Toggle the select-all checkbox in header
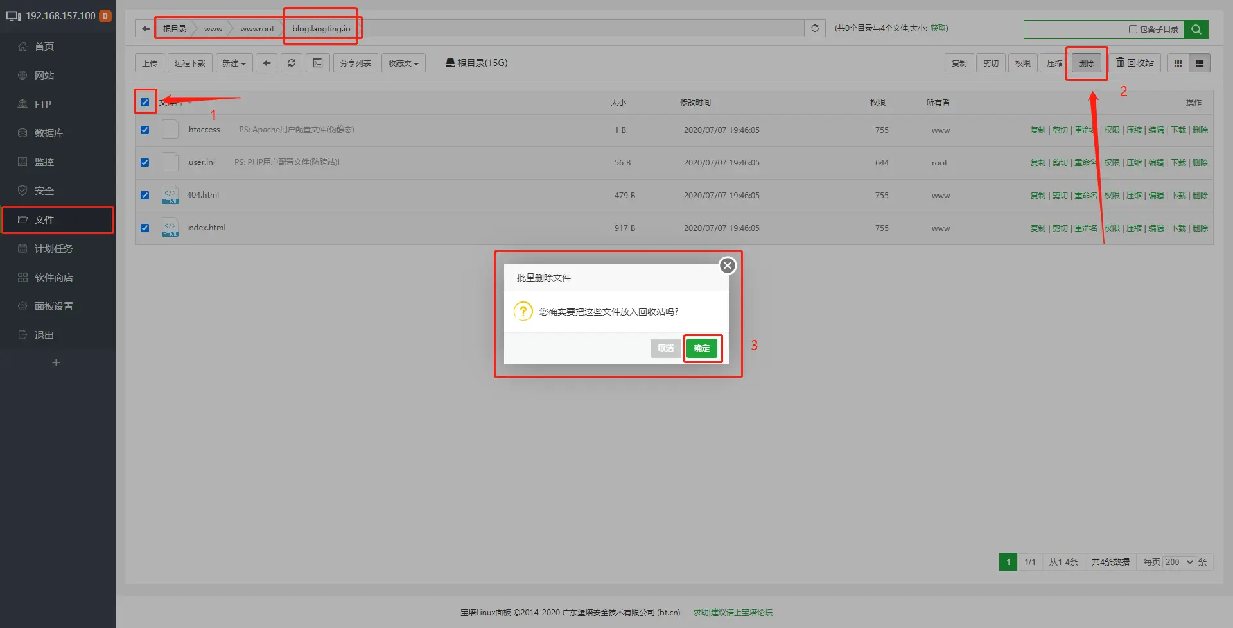Screen dimensions: 1233x628 (145, 102)
